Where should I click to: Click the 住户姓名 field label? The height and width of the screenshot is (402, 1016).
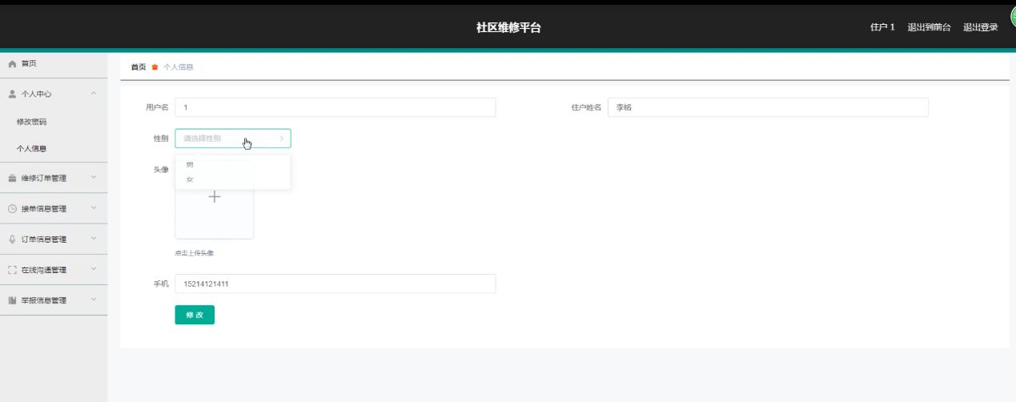(586, 107)
